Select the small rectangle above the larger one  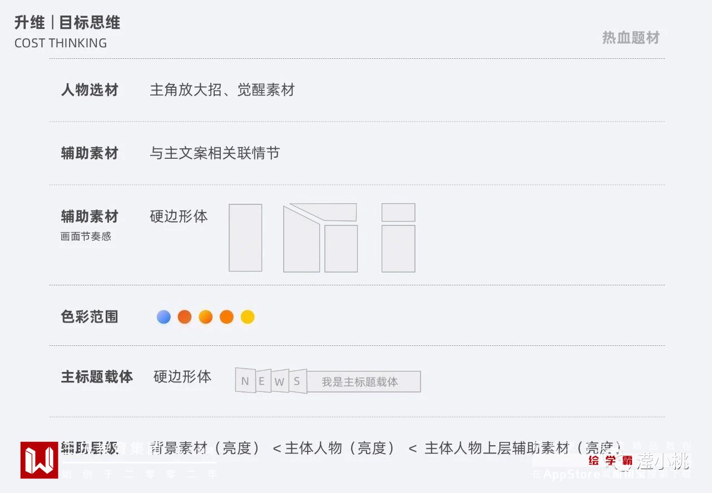click(398, 213)
